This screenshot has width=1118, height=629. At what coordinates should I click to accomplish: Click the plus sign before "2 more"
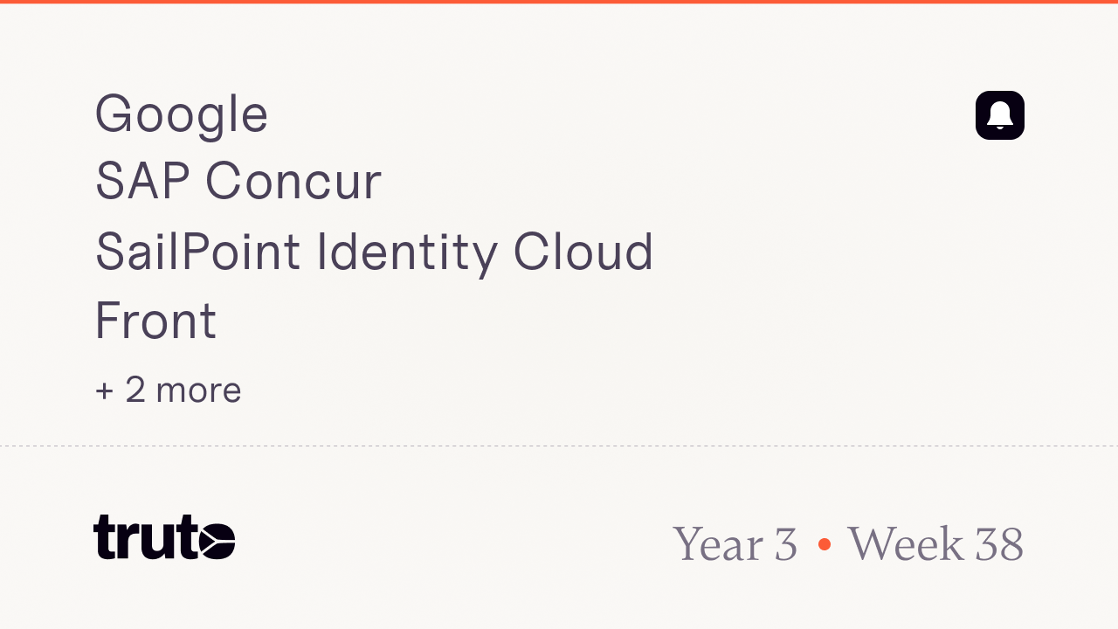[x=105, y=391]
